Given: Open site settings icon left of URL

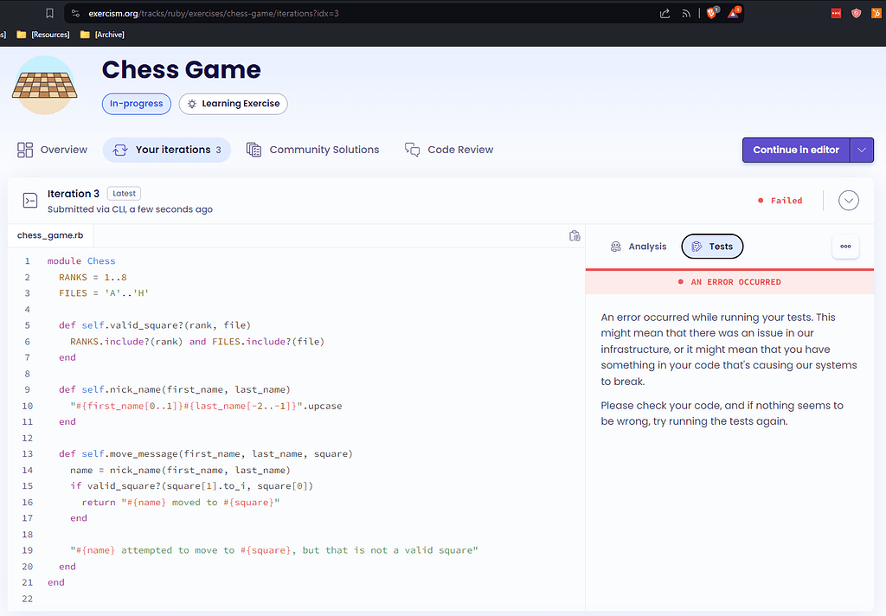Looking at the screenshot, I should coord(75,13).
